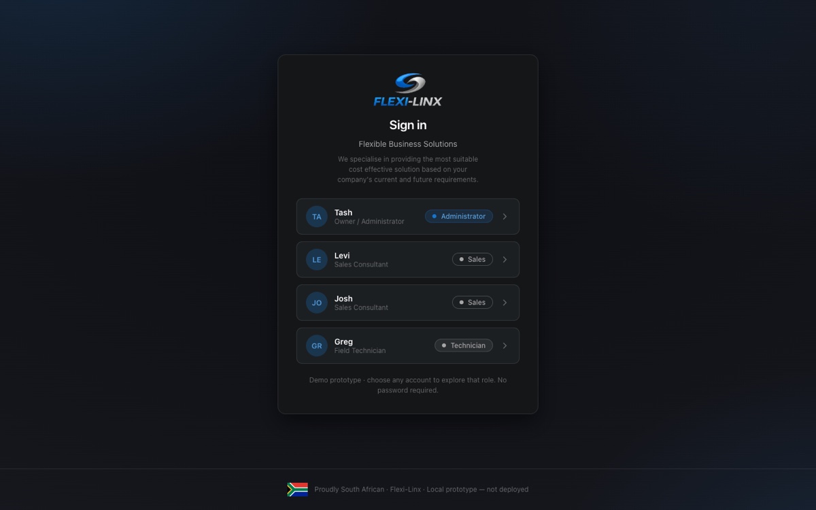Click the Sales badge on Josh's row
This screenshot has width=816, height=510.
click(x=473, y=303)
